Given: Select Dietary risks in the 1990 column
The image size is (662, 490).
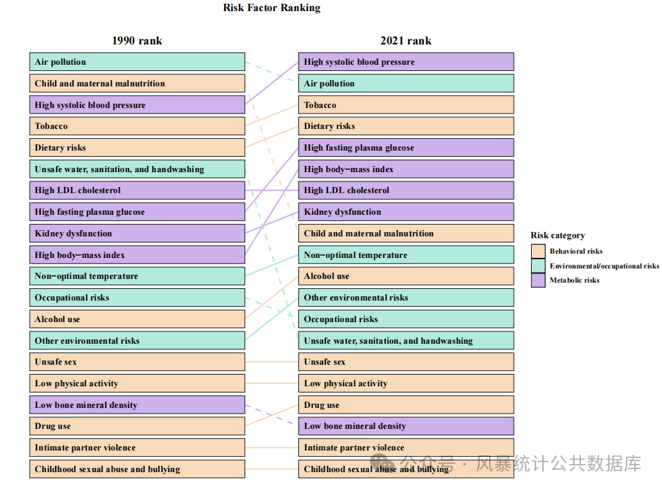Looking at the screenshot, I should click(x=137, y=147).
